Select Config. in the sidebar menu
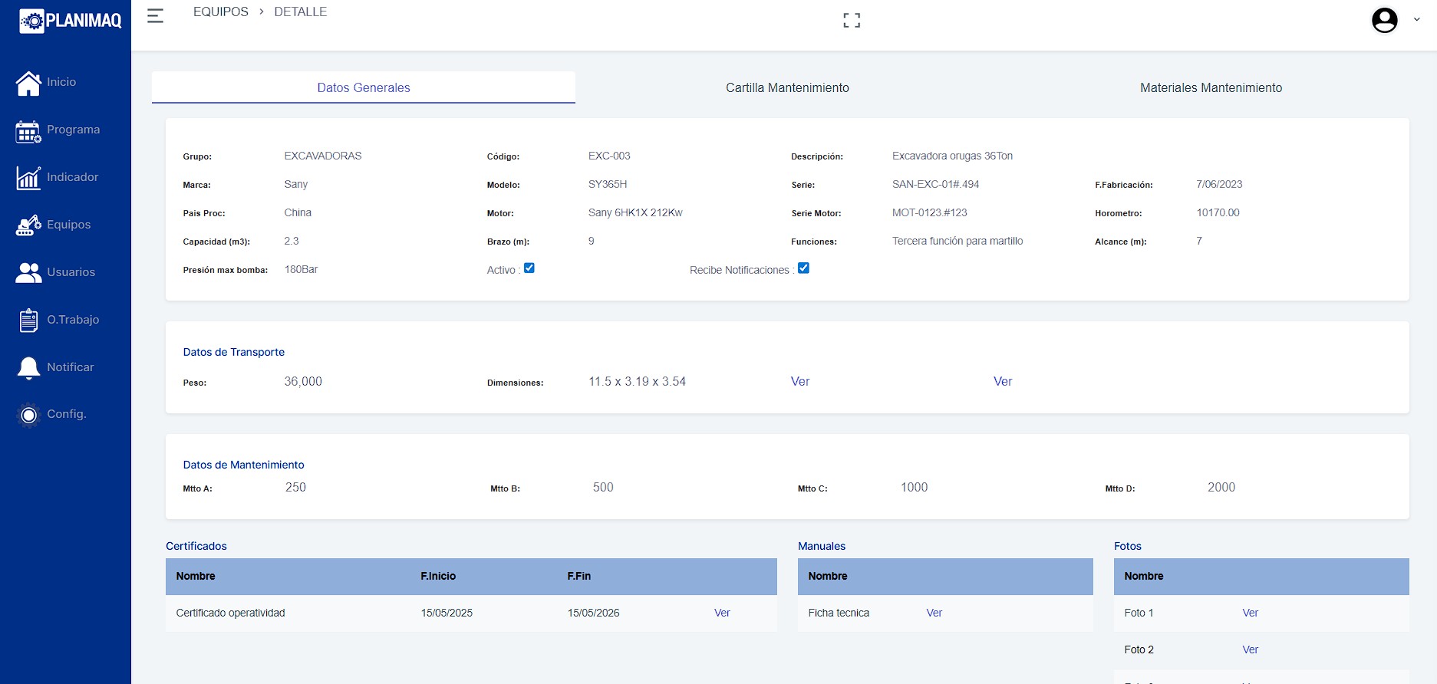 pyautogui.click(x=67, y=414)
